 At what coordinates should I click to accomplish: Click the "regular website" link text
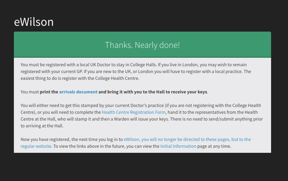pyautogui.click(x=36, y=146)
